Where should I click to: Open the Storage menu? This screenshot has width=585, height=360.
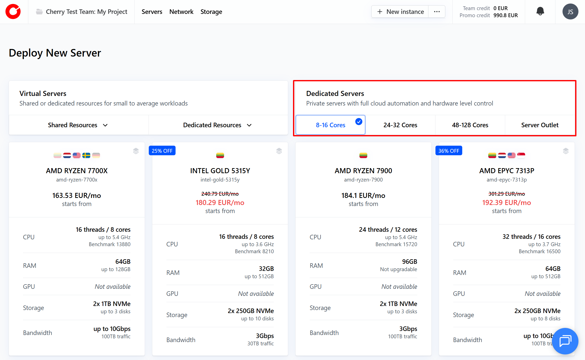[x=211, y=12]
